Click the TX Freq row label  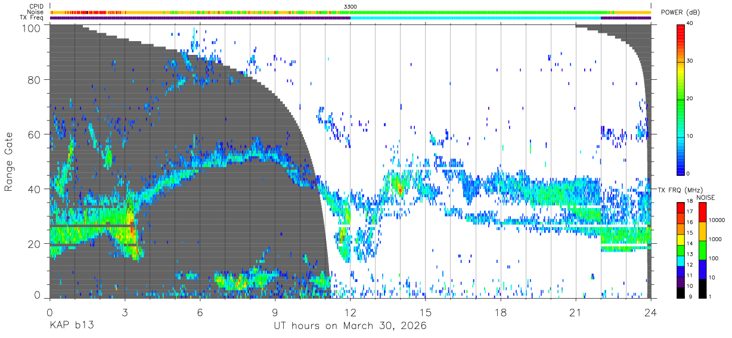(x=32, y=18)
